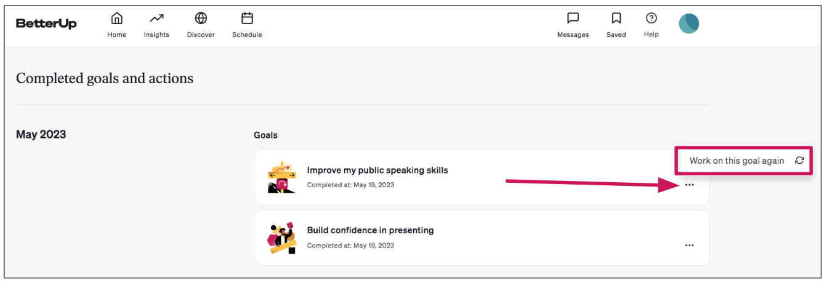Click the BetterUp logo
This screenshot has width=827, height=285.
pyautogui.click(x=46, y=23)
